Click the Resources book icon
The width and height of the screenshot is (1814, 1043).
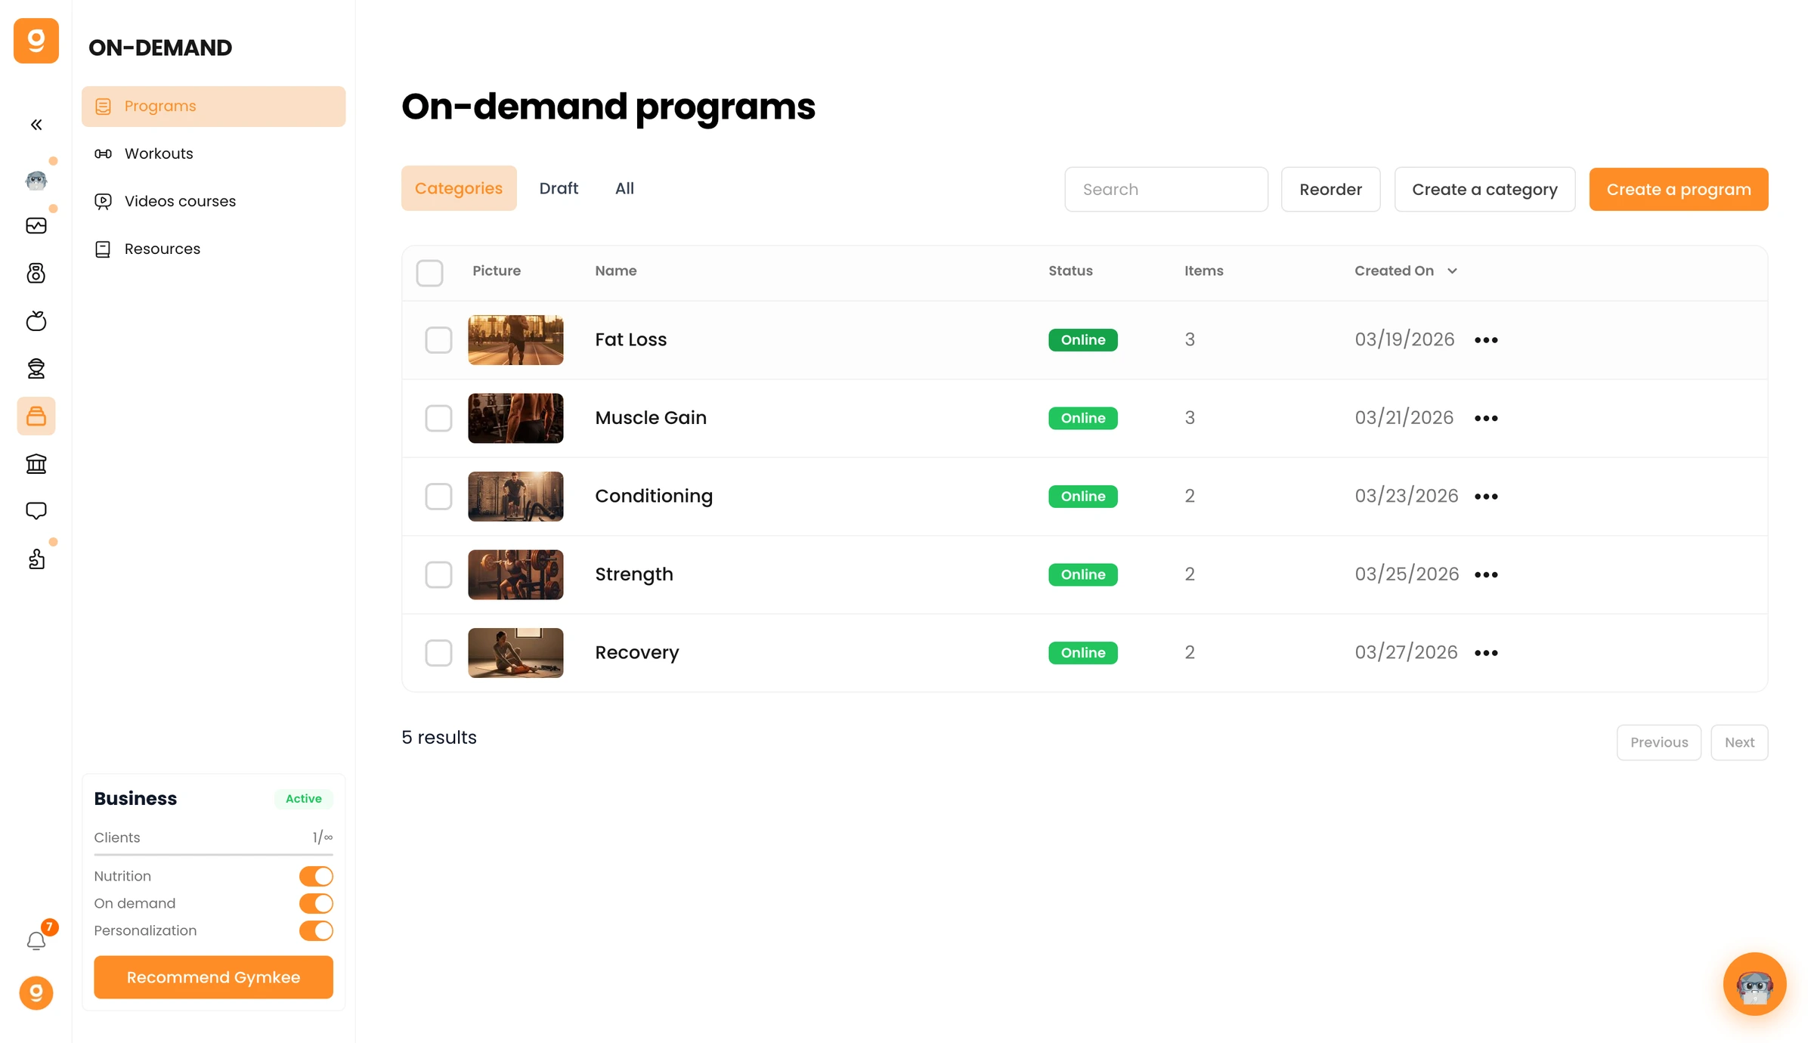click(104, 249)
